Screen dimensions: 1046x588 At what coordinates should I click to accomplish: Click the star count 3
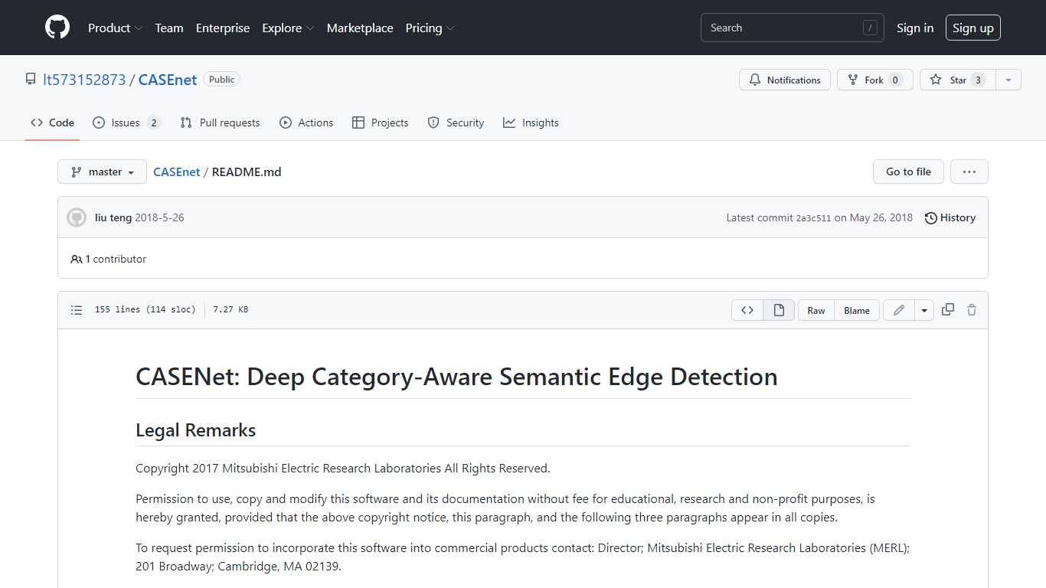click(978, 80)
